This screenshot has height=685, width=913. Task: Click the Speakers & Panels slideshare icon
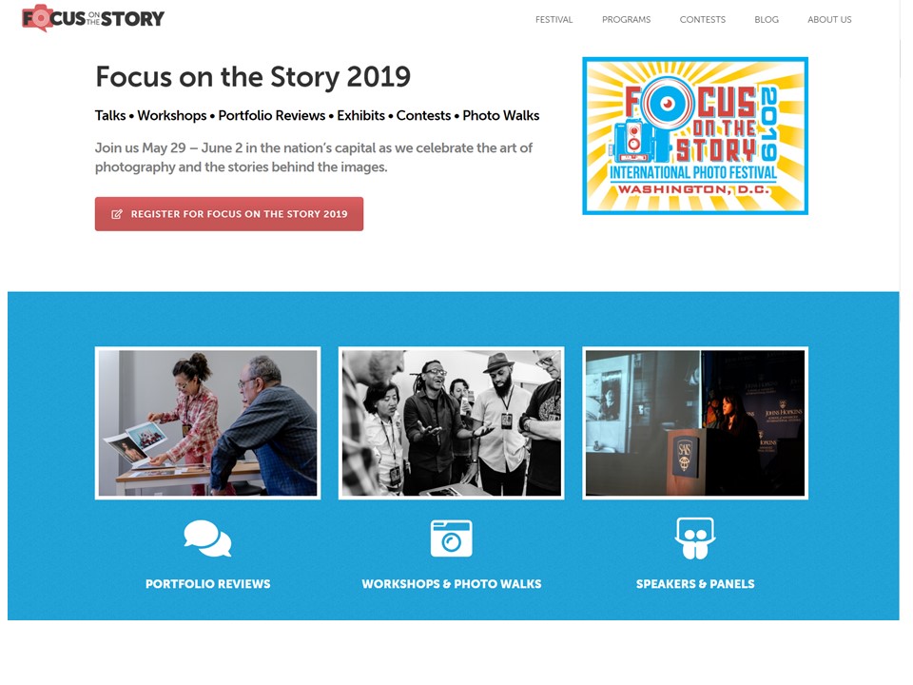[x=695, y=538]
